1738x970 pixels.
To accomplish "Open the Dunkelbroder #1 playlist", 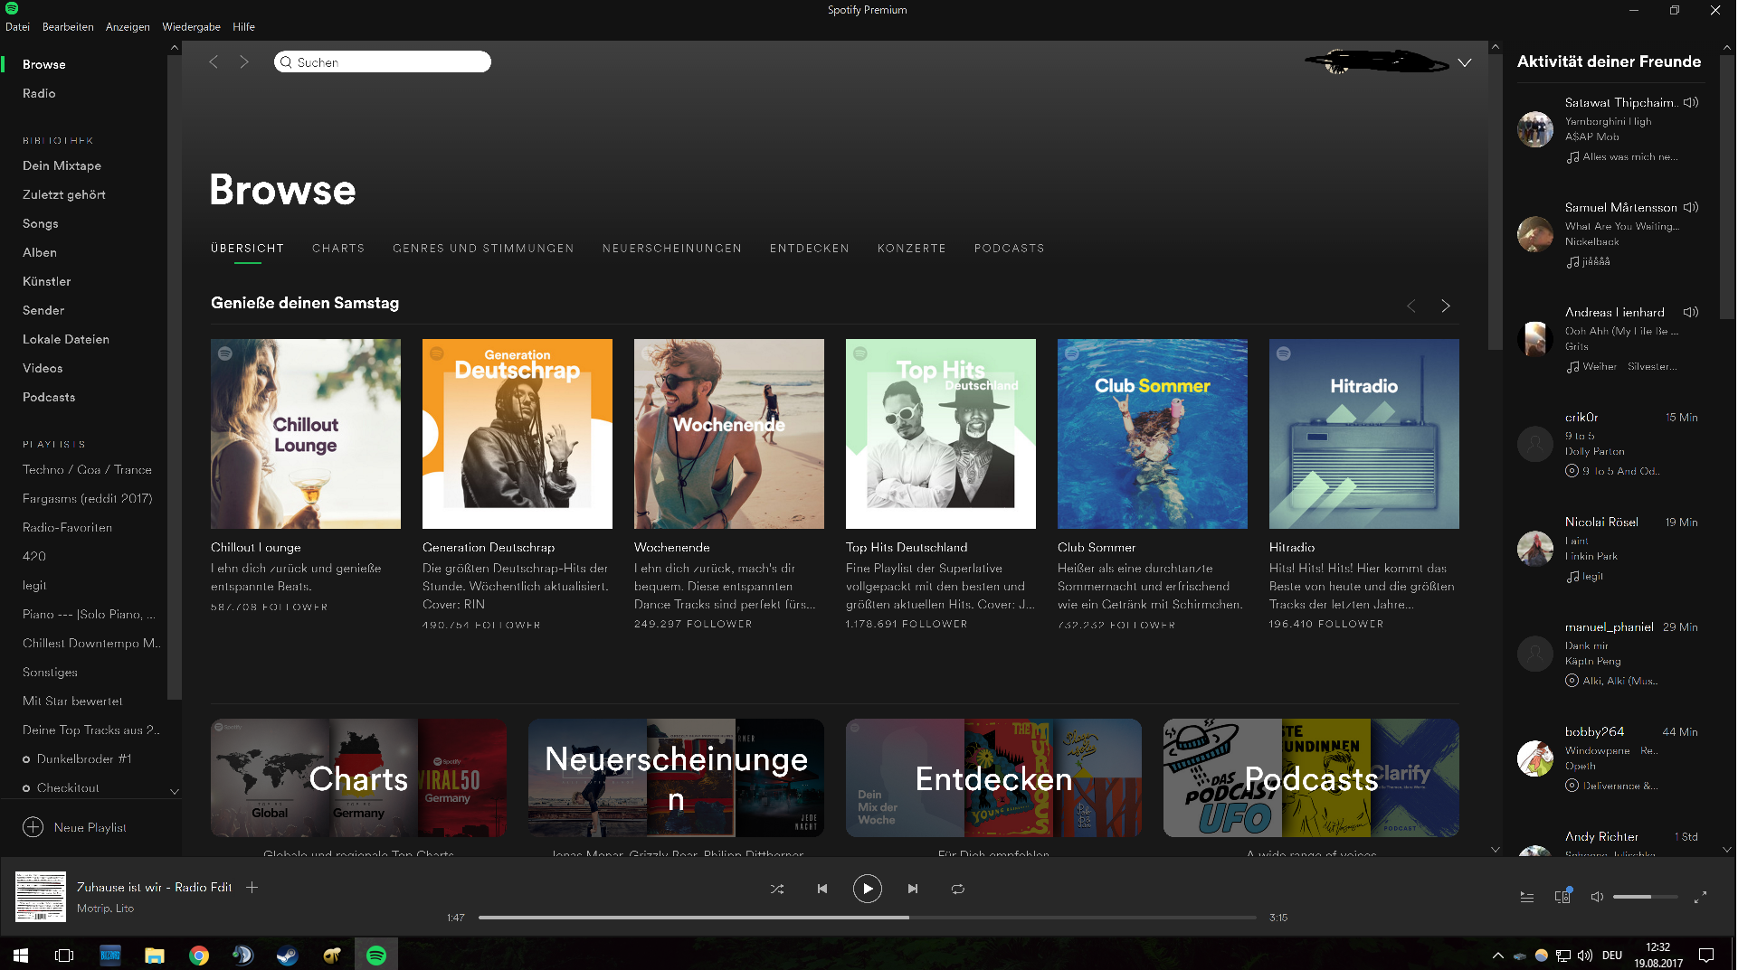I will (84, 759).
